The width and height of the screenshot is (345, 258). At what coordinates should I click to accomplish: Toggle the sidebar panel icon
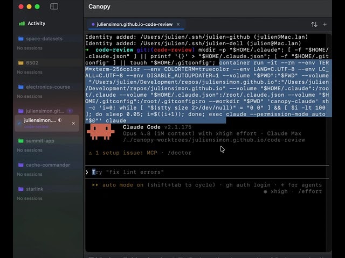54,6
